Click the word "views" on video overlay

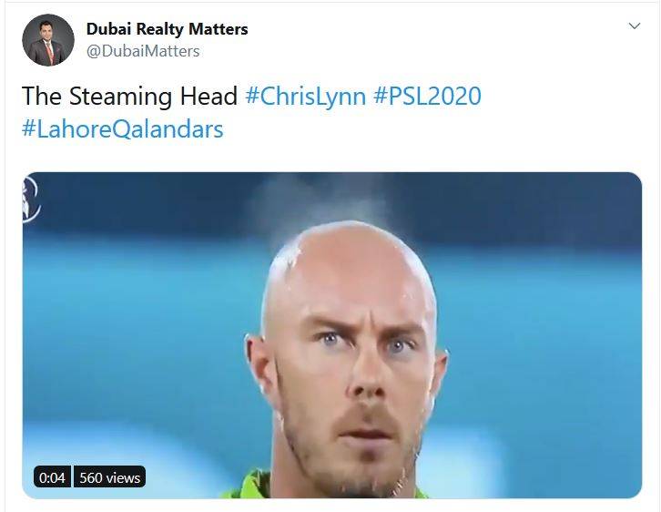tap(123, 478)
